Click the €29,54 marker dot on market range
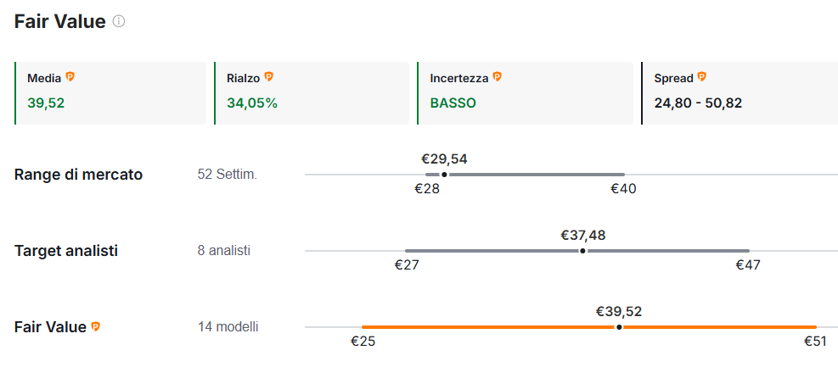The height and width of the screenshot is (367, 838). 445,175
